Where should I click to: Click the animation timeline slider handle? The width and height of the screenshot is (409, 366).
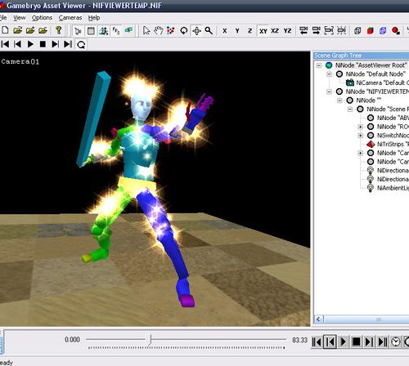(x=151, y=340)
